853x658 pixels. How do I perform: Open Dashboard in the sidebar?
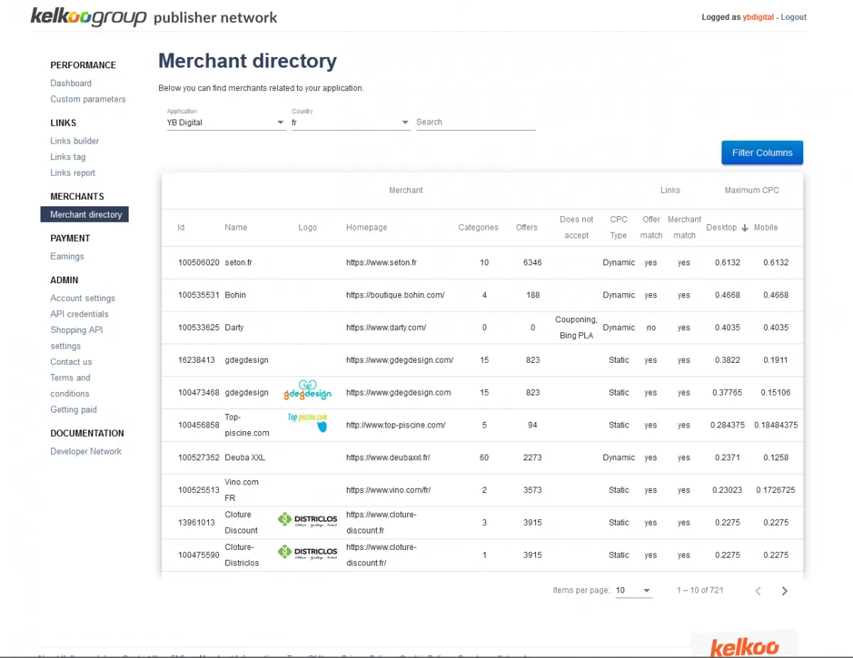(71, 83)
